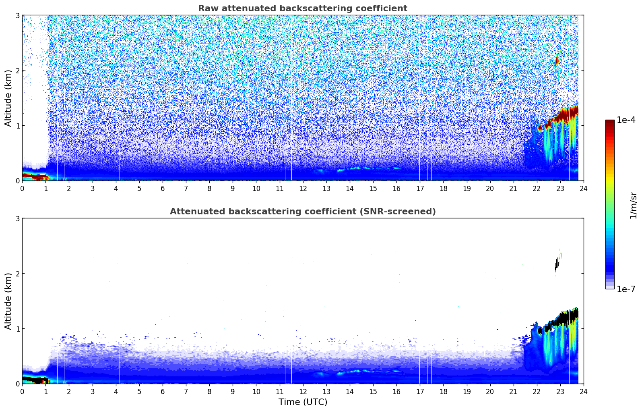Click the "Attenuated backscattering coefficient (SNR-screened)" title
This screenshot has width=642, height=411.
pyautogui.click(x=302, y=212)
